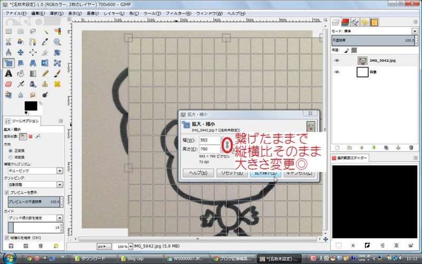
Task: Switch to the Channels tab
Action: pos(346,22)
